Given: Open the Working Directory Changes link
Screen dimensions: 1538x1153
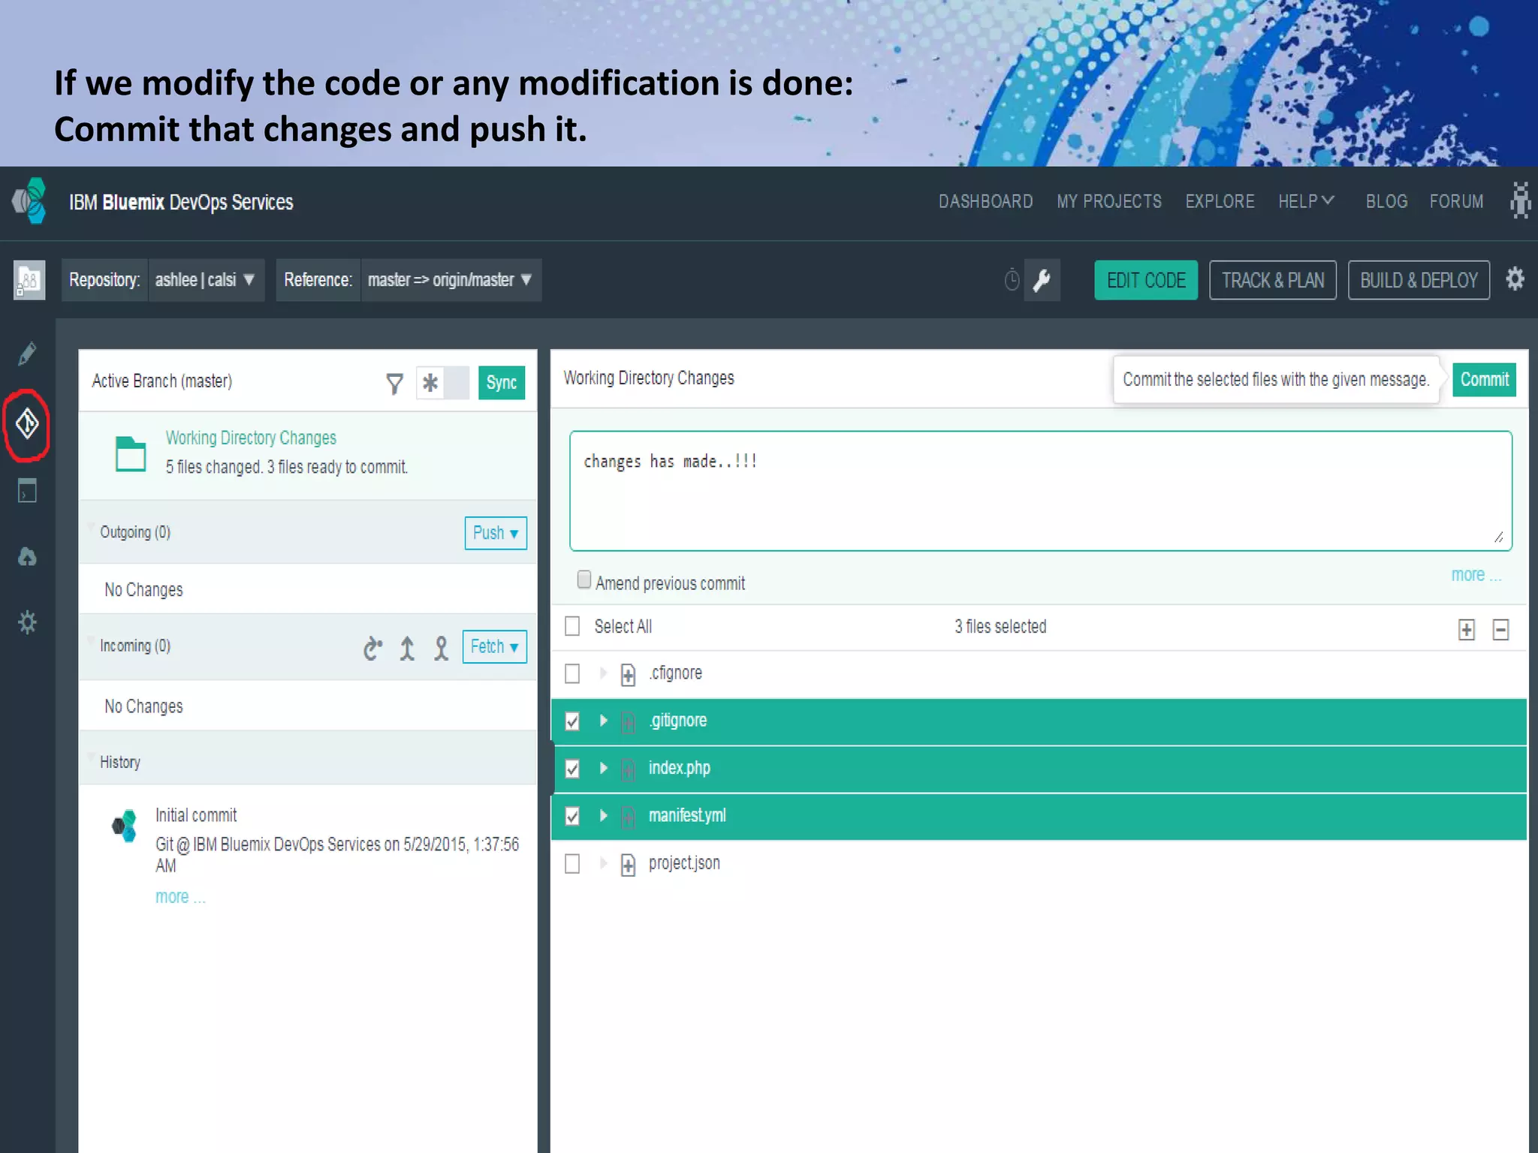Looking at the screenshot, I should click(x=251, y=438).
